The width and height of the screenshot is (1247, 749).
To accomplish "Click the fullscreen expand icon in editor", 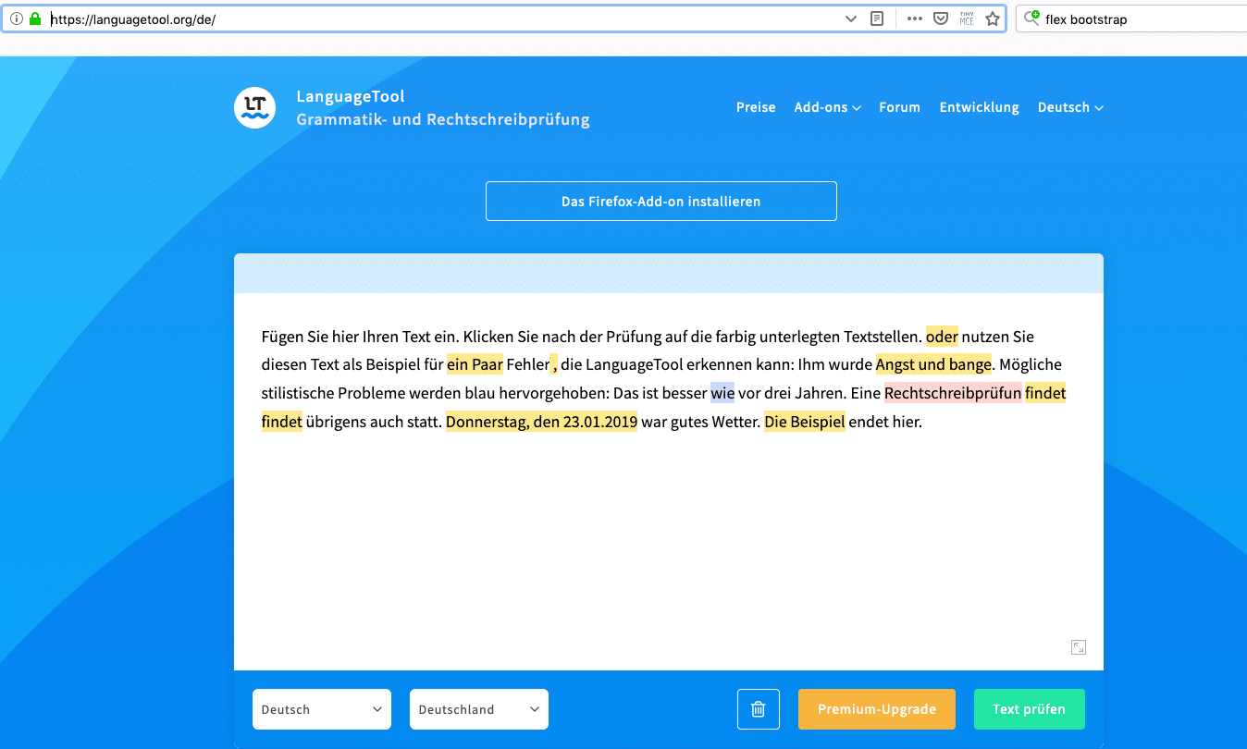I will coord(1078,647).
